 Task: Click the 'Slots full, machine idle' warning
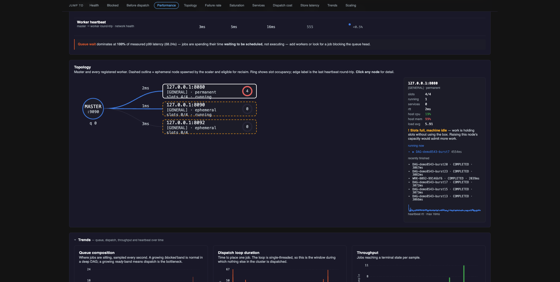[x=427, y=130]
